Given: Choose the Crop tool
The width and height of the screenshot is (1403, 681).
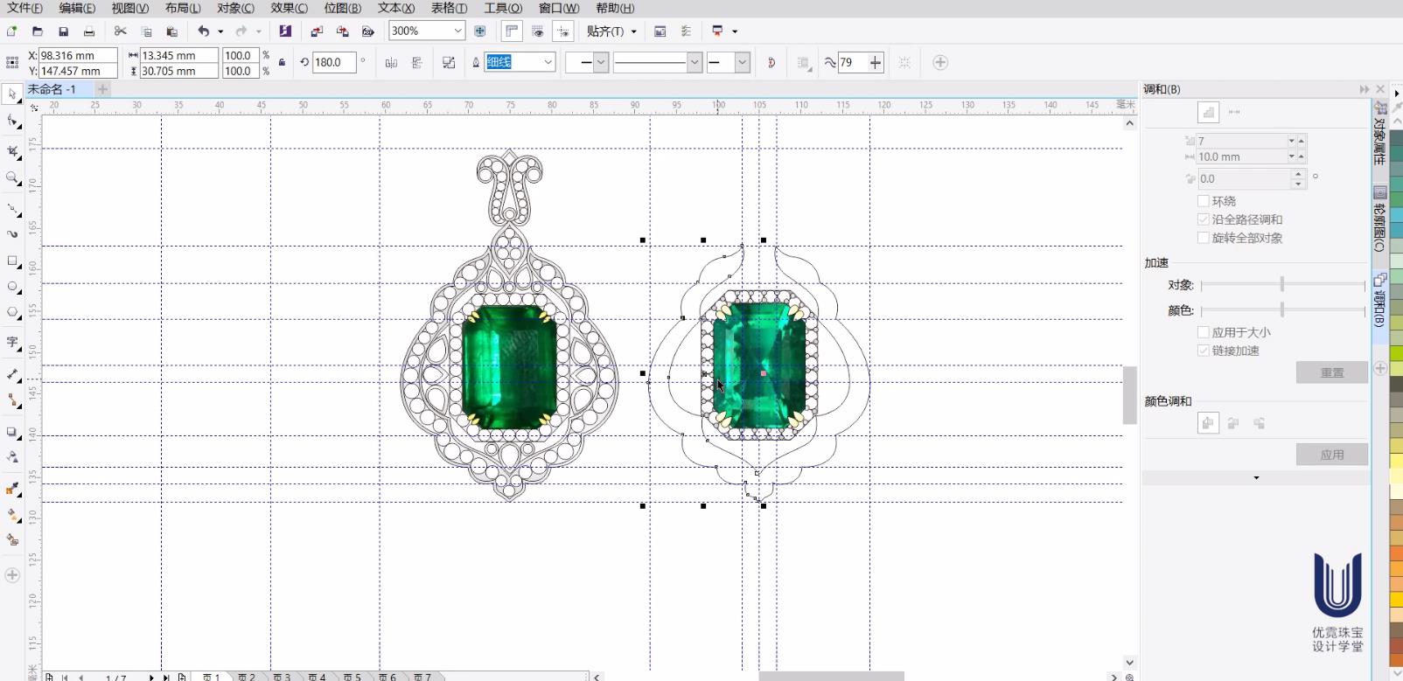Looking at the screenshot, I should (12, 152).
